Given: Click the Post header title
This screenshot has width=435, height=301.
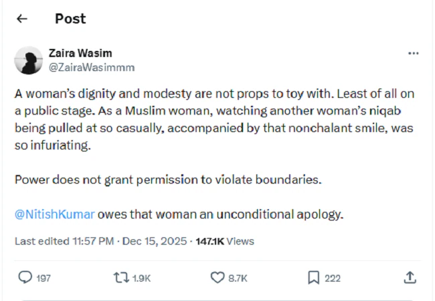Looking at the screenshot, I should pyautogui.click(x=70, y=19).
